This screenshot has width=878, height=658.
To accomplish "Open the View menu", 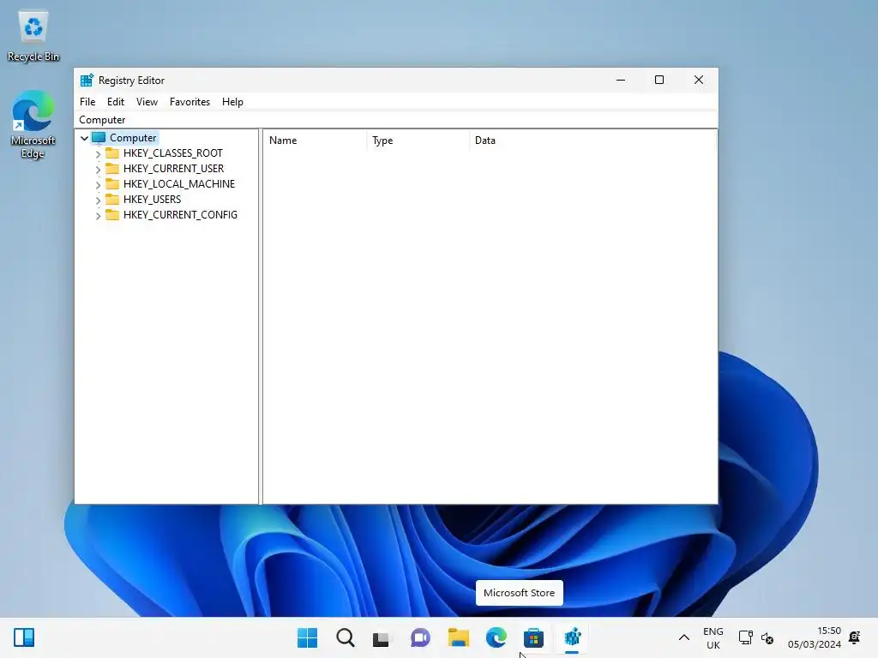I will (x=147, y=102).
